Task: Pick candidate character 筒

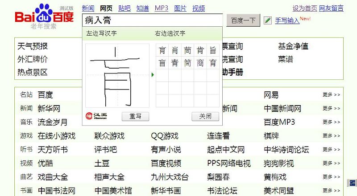Action: (x=187, y=63)
